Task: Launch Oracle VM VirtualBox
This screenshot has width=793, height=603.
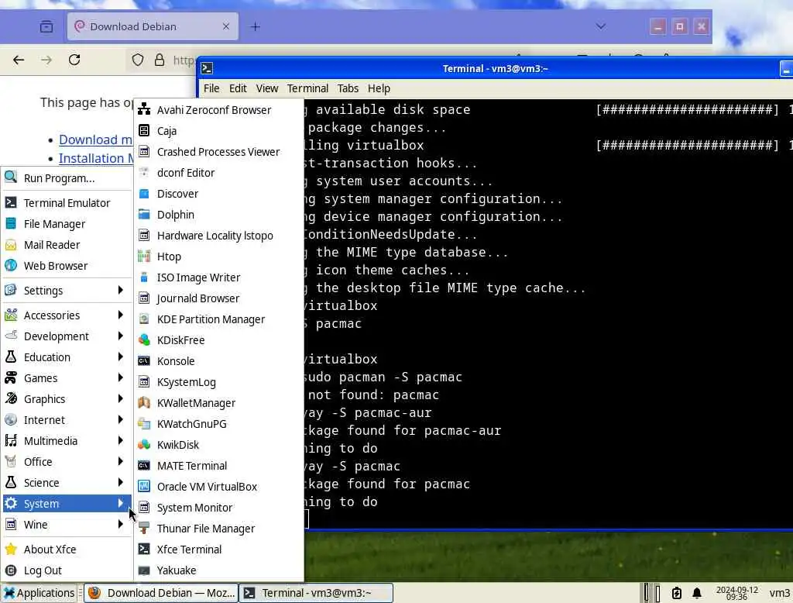Action: (218, 487)
